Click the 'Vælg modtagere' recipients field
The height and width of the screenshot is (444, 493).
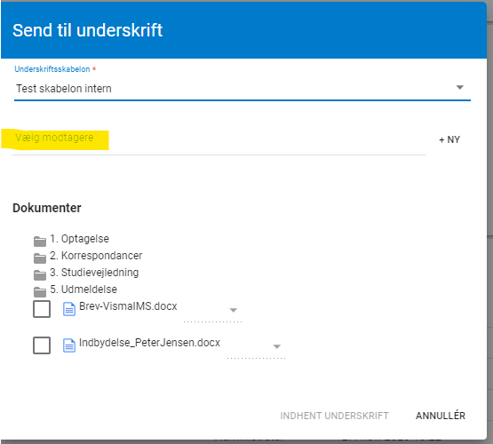(x=219, y=139)
